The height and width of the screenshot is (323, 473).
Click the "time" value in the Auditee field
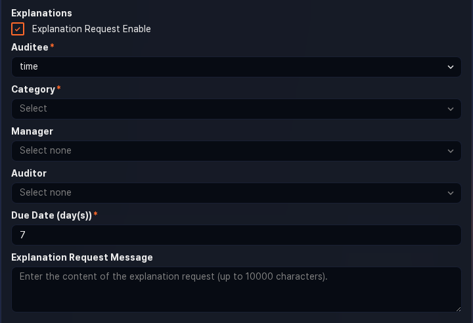(29, 67)
